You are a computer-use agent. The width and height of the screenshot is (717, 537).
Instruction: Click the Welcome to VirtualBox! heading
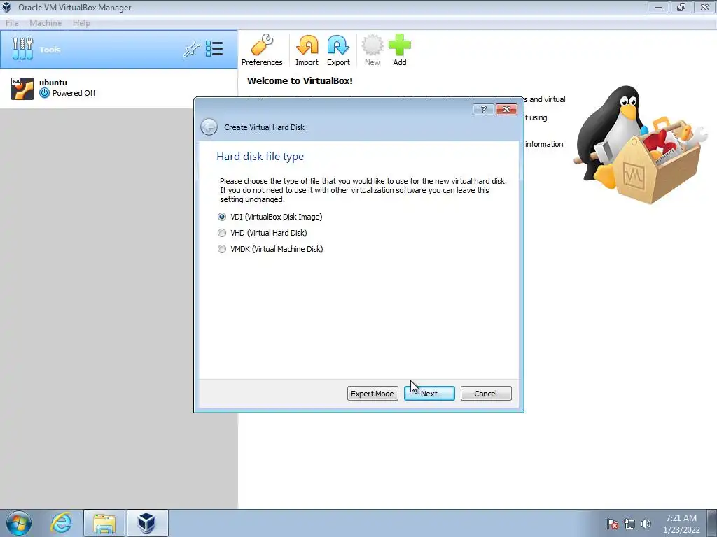[300, 81]
